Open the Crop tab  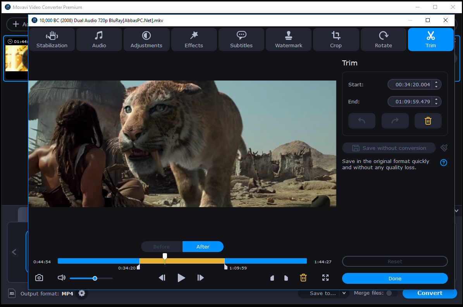336,39
